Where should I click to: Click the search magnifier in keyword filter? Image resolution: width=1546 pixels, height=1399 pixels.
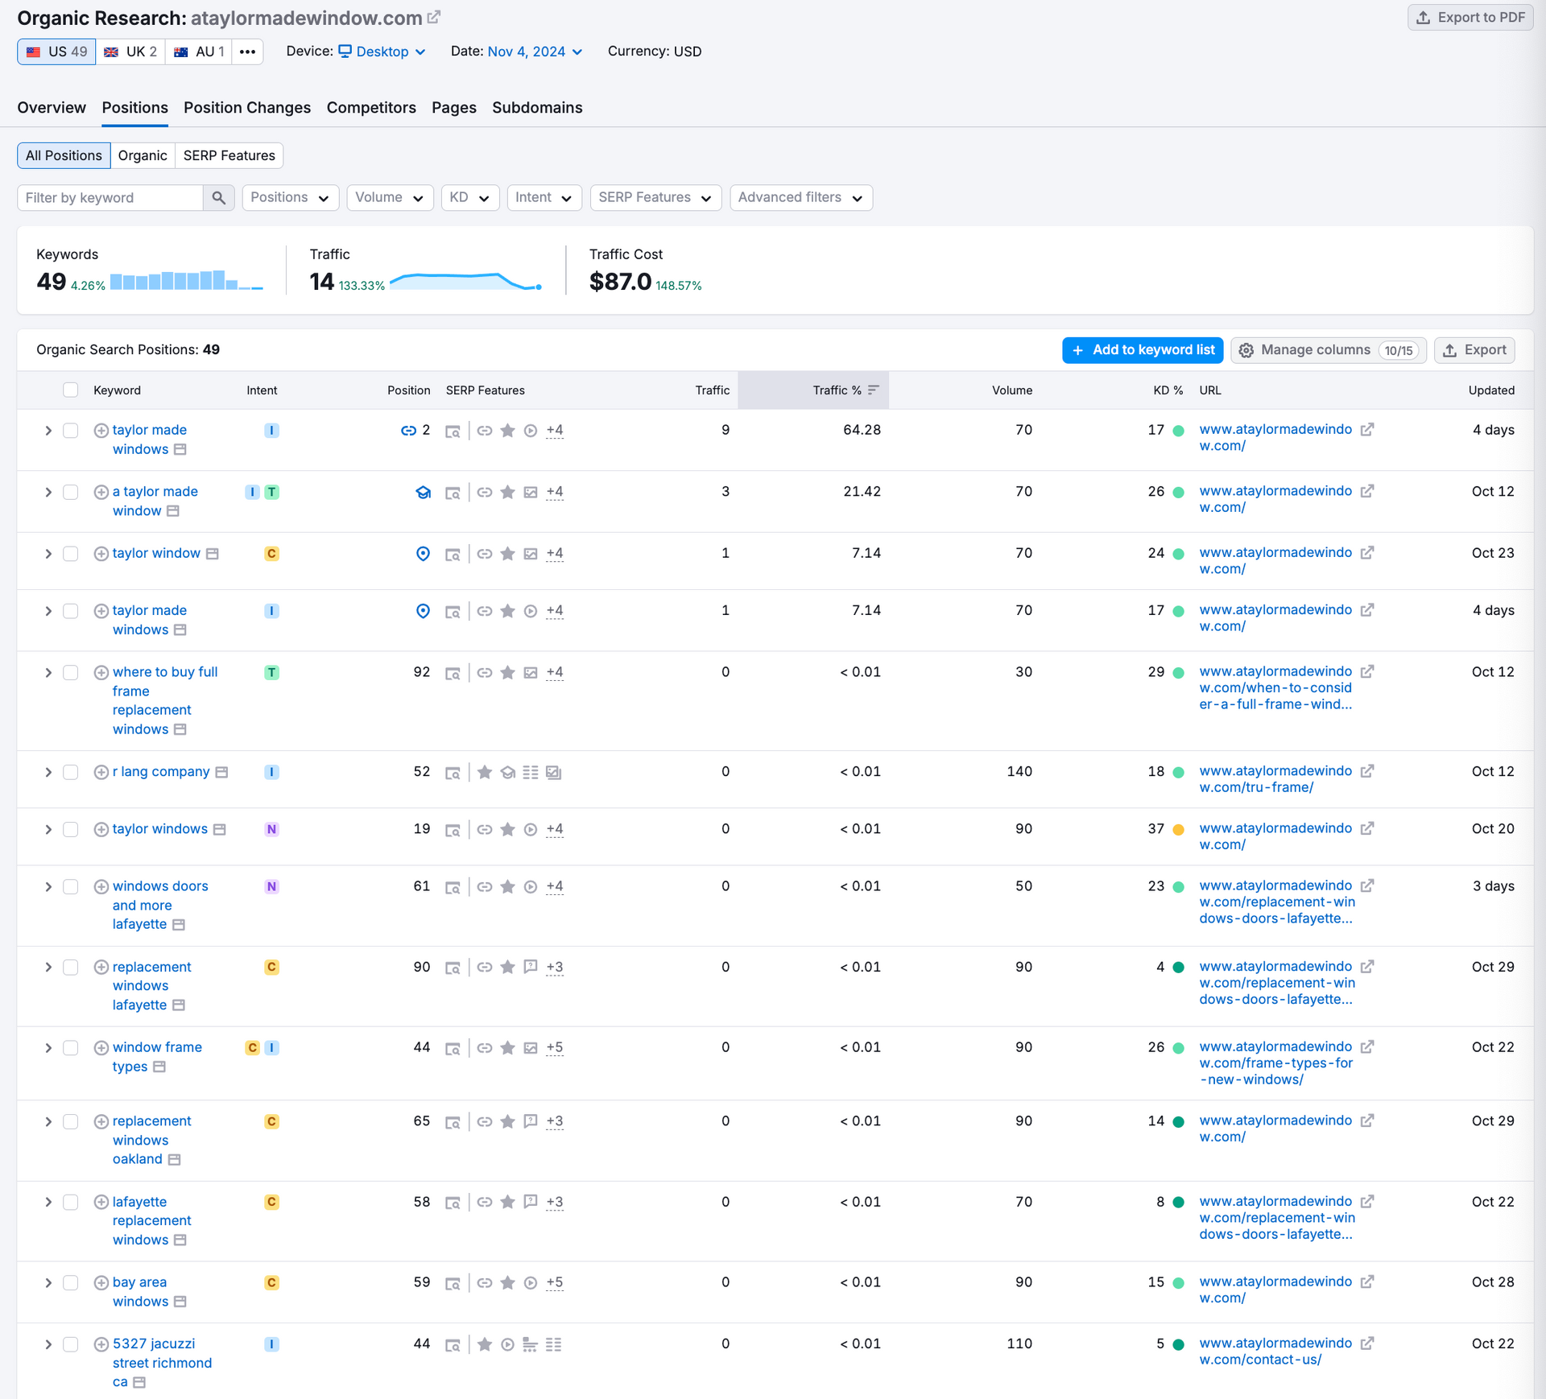(218, 198)
